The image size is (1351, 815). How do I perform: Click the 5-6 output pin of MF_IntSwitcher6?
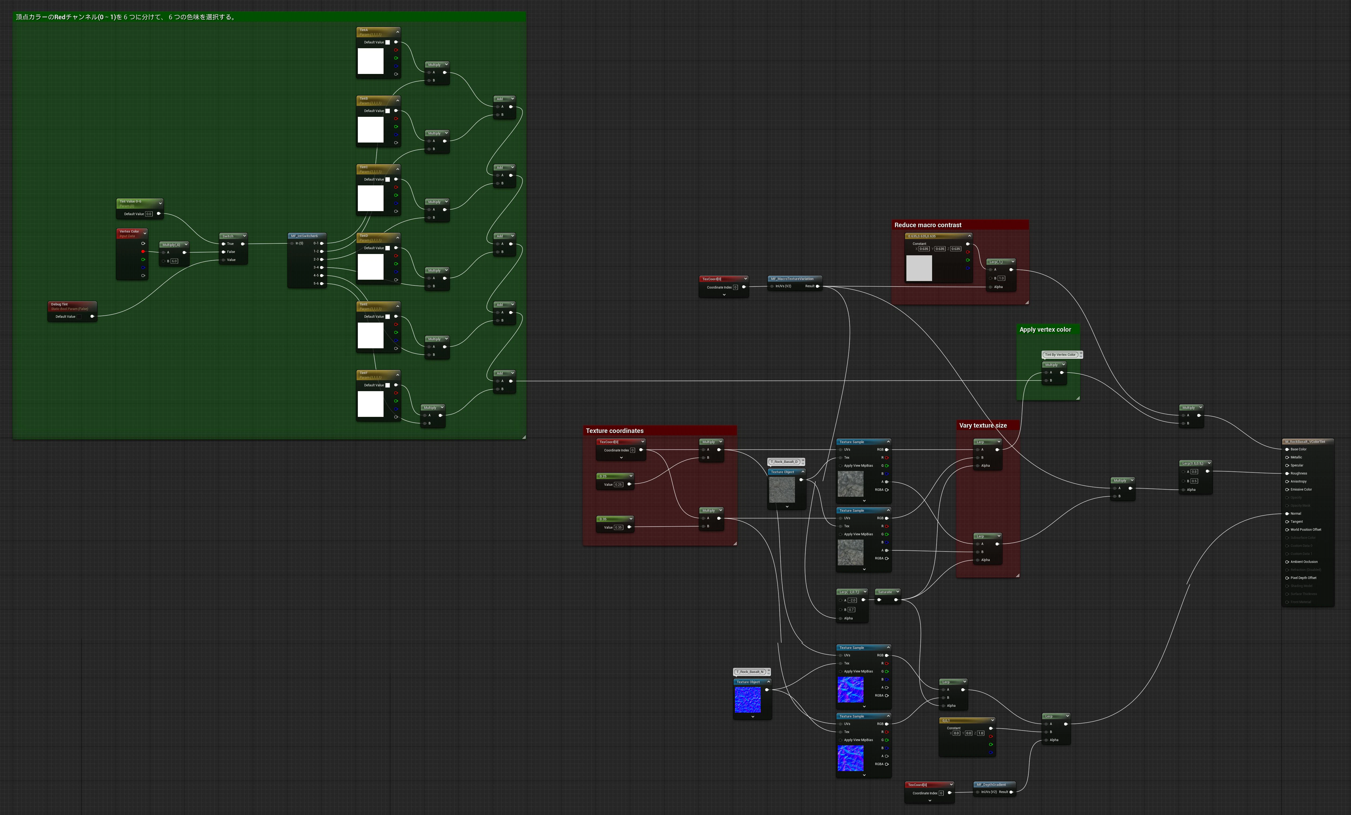click(x=322, y=283)
